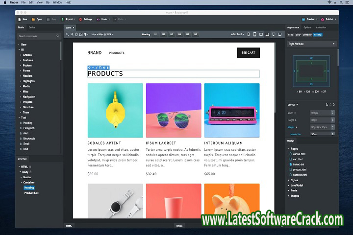Open cart.html in the Design panel
The image size is (353, 235).
[x=298, y=159]
